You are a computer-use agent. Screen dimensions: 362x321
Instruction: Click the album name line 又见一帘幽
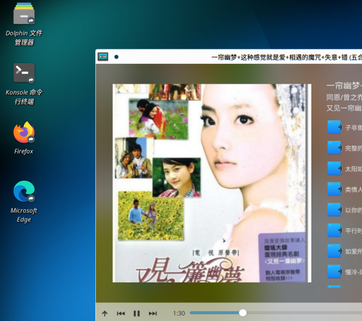point(345,108)
